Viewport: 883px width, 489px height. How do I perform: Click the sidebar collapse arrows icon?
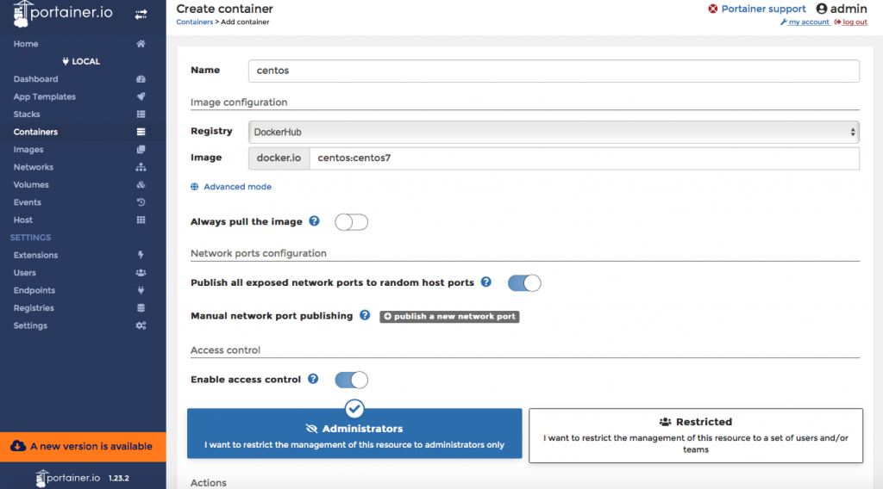141,15
